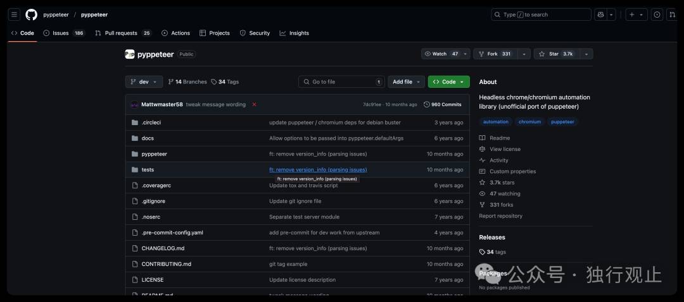The height and width of the screenshot is (302, 684).
Task: Click the pyppeteer repository avatar
Action: click(130, 54)
